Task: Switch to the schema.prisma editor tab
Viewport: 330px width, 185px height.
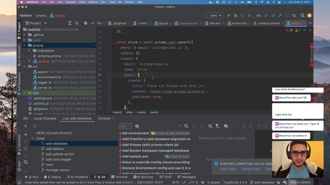Action: (x=267, y=23)
